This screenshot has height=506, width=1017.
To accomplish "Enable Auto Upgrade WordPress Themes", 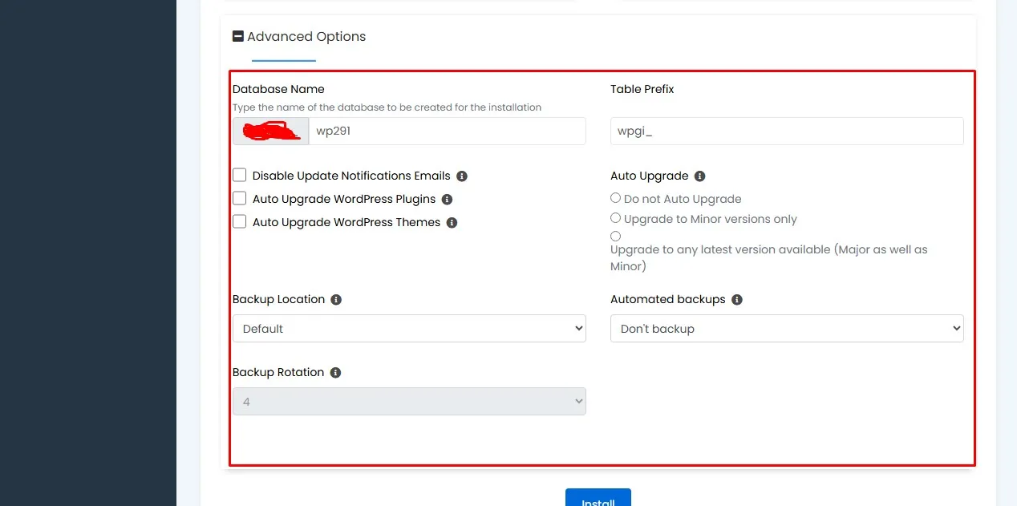I will coord(239,221).
